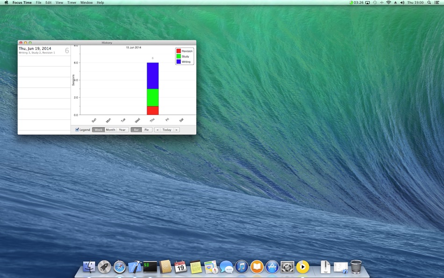Open the File menu
Image resolution: width=444 pixels, height=278 pixels.
click(x=38, y=2)
